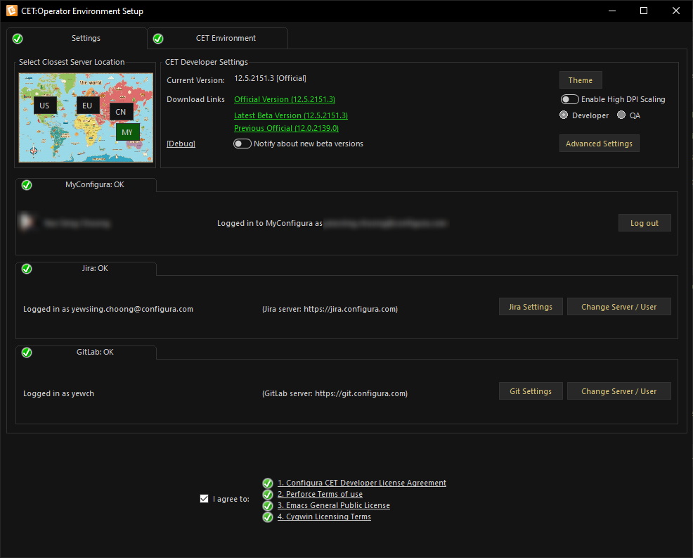Click checkmark beside Configura CET Developer License Agreement
Screen dimensions: 693x558
click(x=268, y=483)
